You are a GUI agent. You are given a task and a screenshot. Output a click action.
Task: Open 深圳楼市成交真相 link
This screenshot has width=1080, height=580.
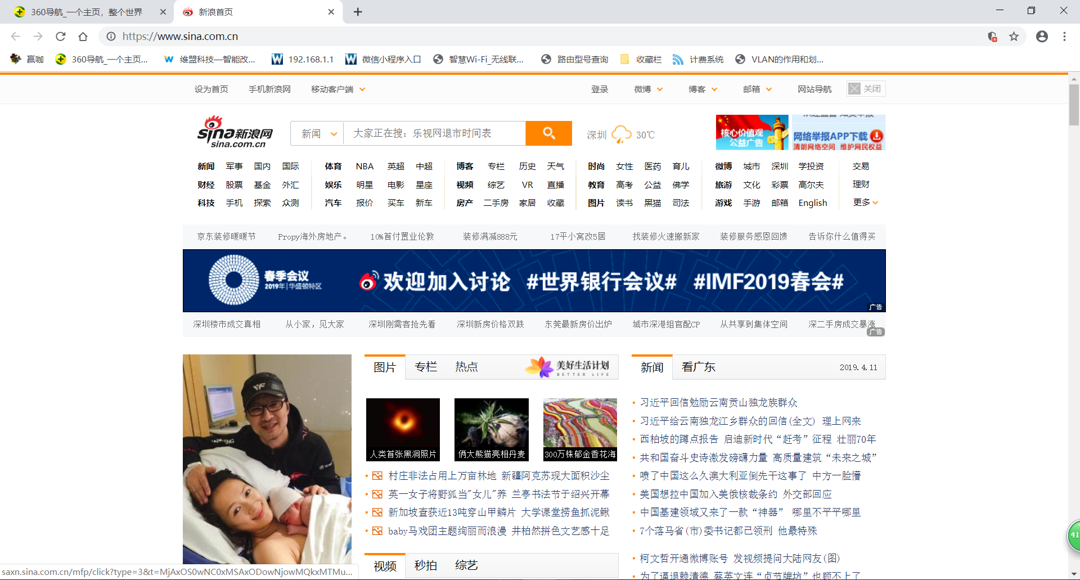tap(227, 325)
